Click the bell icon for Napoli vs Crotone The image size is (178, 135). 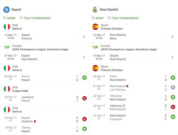(x=84, y=36)
